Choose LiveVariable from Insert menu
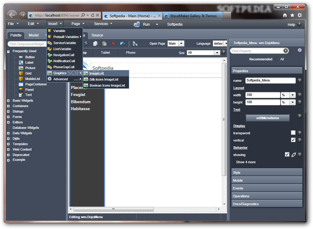The height and width of the screenshot is (229, 313). click(65, 49)
